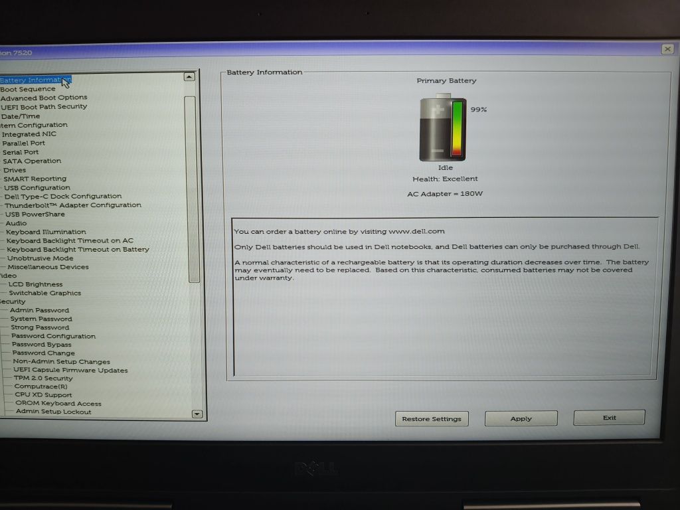Open Keyboard Illumination settings
This screenshot has width=680, height=510.
click(x=46, y=232)
